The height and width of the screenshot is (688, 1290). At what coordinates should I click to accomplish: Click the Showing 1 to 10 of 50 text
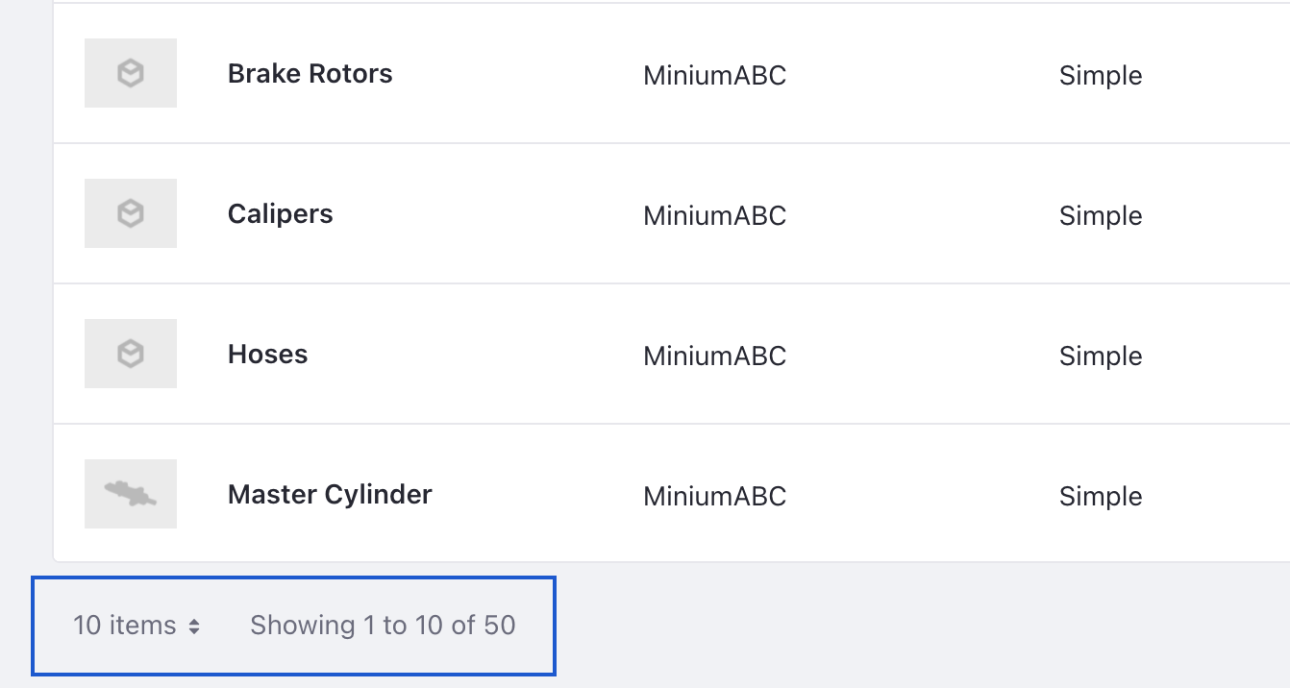pyautogui.click(x=383, y=626)
